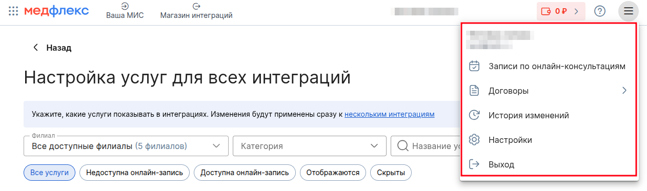The image size is (647, 191).
Task: Select the Недоступна онлайн-запись filter chip
Action: pyautogui.click(x=135, y=173)
